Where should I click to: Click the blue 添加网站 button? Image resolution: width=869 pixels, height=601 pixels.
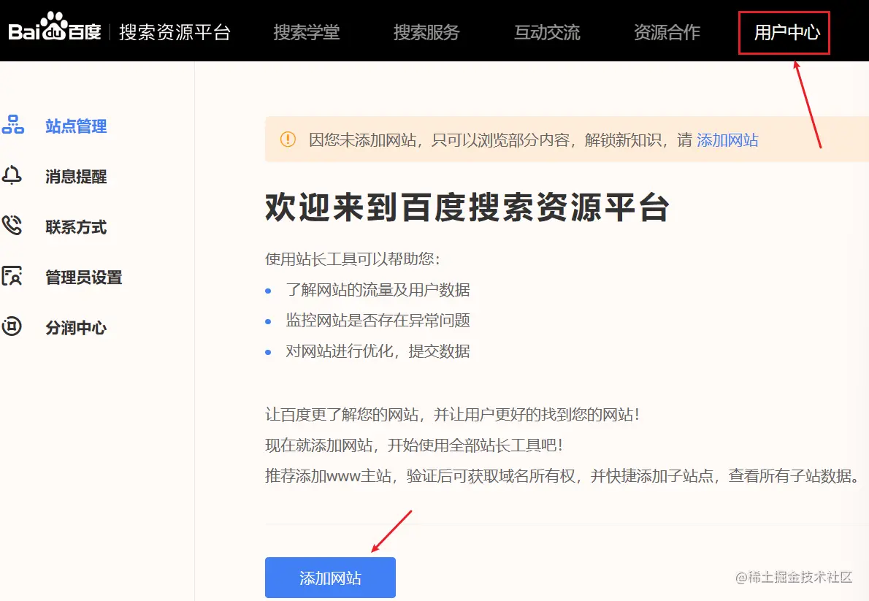point(330,578)
